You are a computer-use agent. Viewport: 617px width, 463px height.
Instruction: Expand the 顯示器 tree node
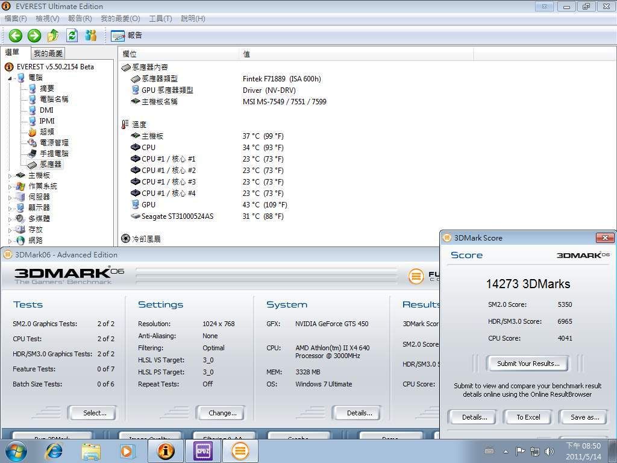tap(10, 208)
